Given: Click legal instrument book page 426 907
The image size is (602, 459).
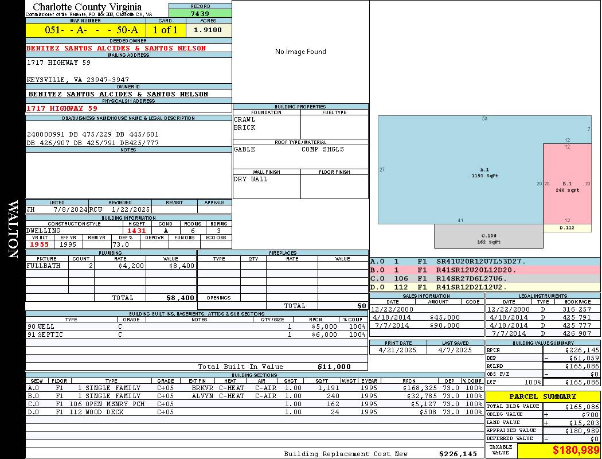Looking at the screenshot, I should (577, 334).
